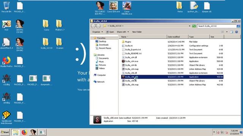Open the Examen folder on desktop

coord(60,43)
